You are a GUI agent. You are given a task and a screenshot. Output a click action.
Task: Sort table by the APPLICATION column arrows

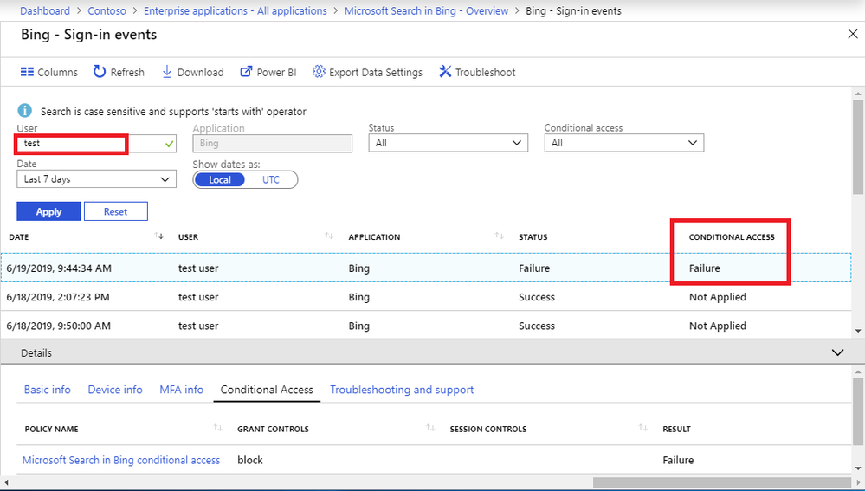(500, 236)
